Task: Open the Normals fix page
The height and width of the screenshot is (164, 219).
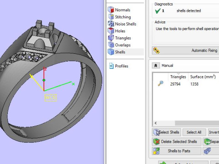Action: point(119,10)
